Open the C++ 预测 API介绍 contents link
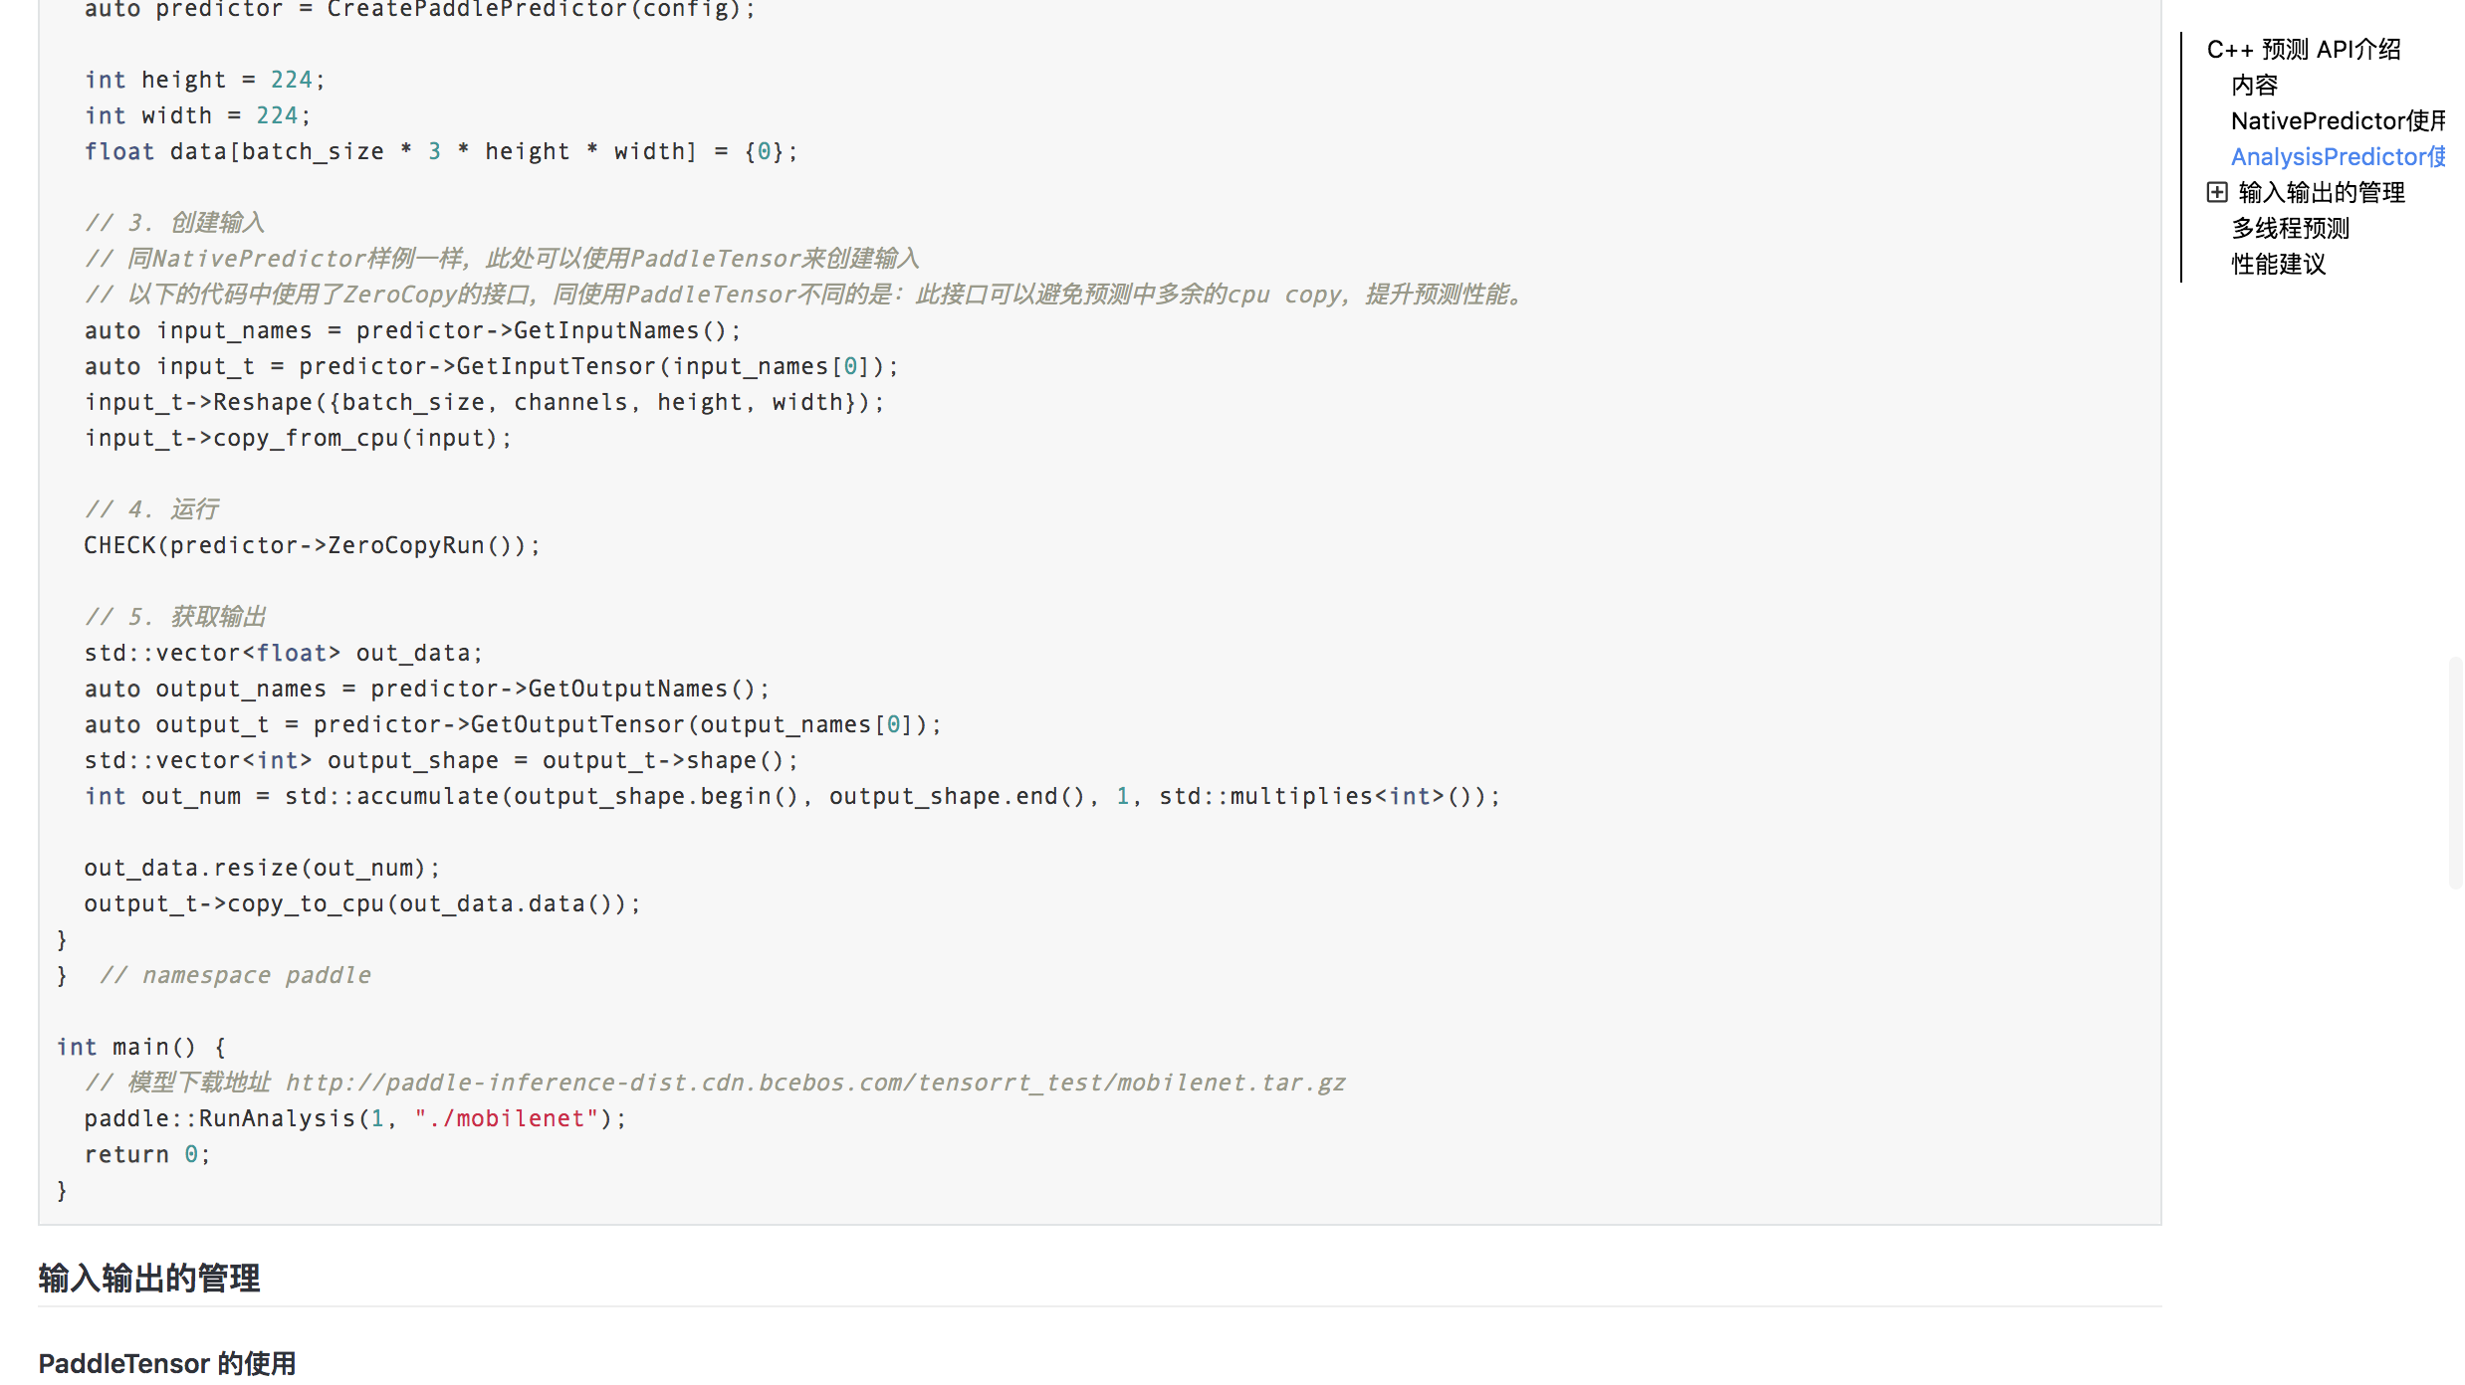 click(x=2303, y=50)
